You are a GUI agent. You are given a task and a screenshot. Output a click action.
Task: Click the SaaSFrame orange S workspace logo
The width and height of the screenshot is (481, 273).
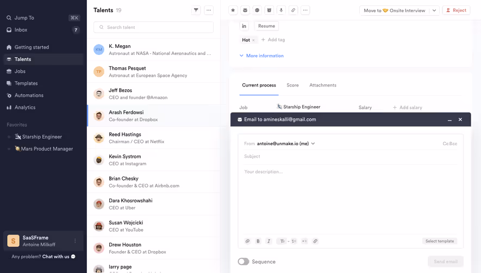[x=13, y=241]
